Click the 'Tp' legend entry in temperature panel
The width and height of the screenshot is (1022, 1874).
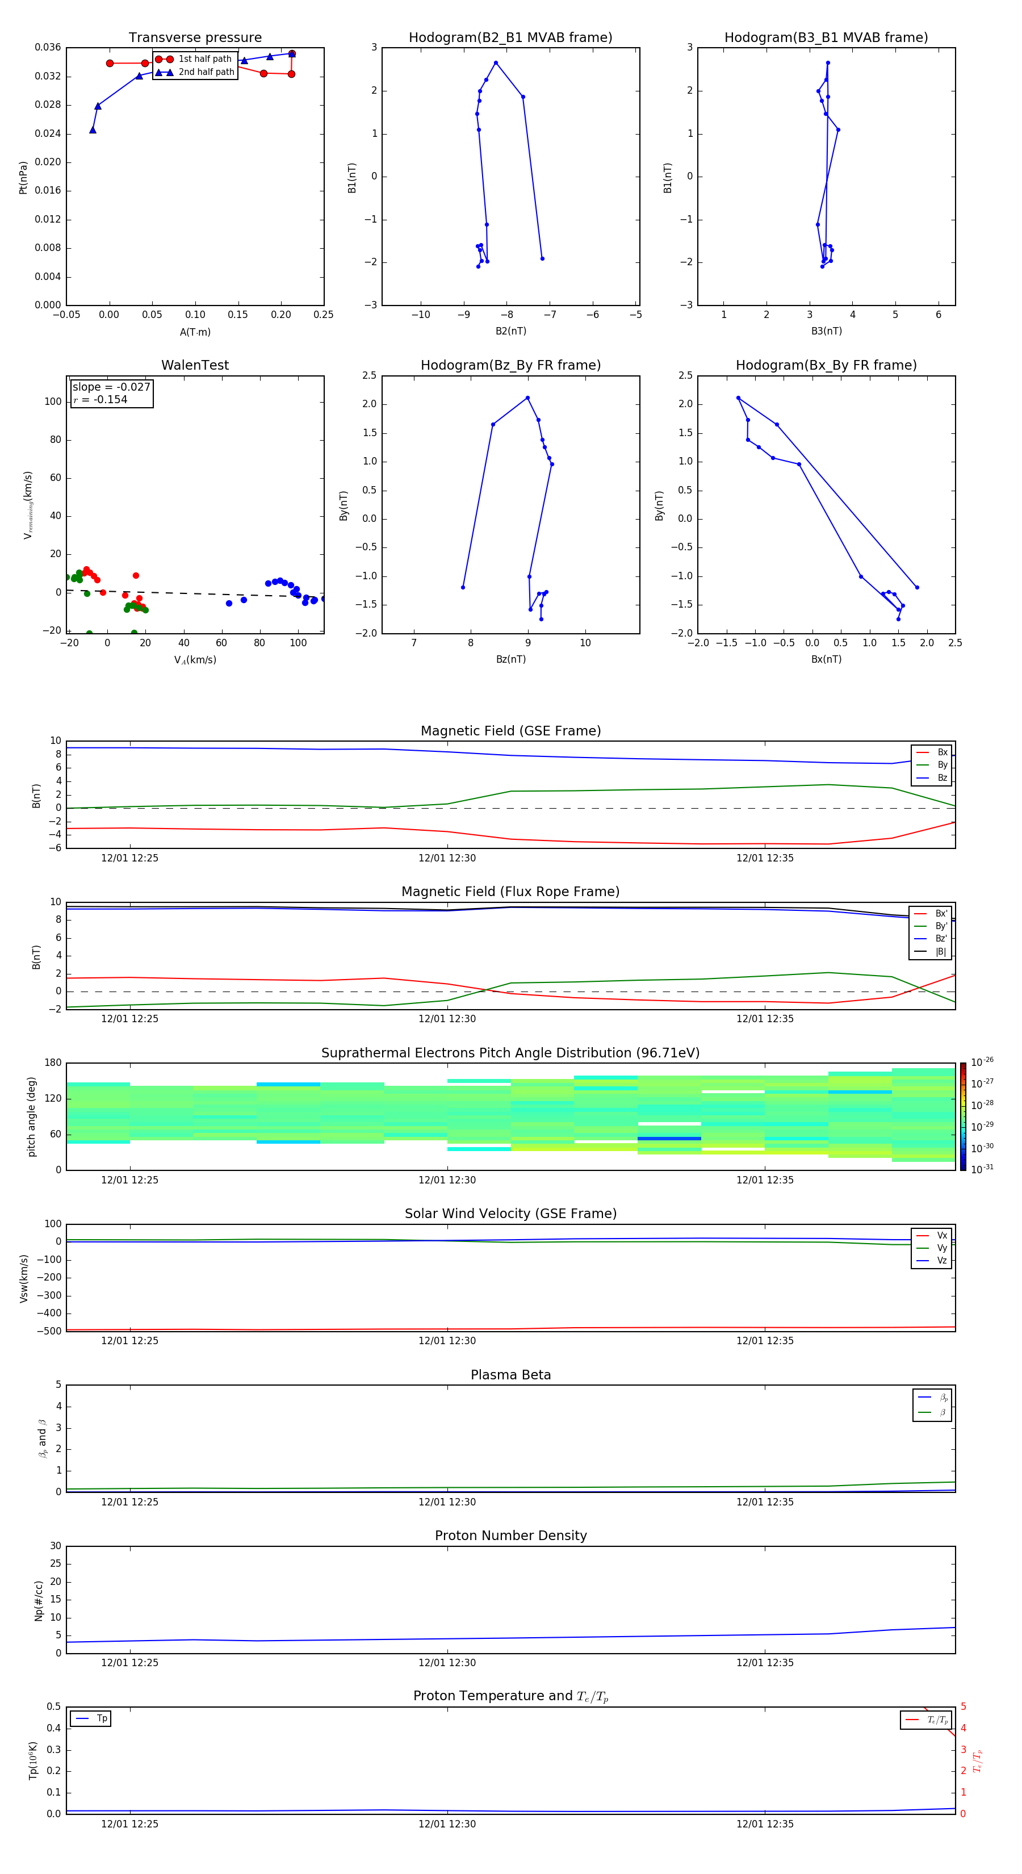(90, 1718)
